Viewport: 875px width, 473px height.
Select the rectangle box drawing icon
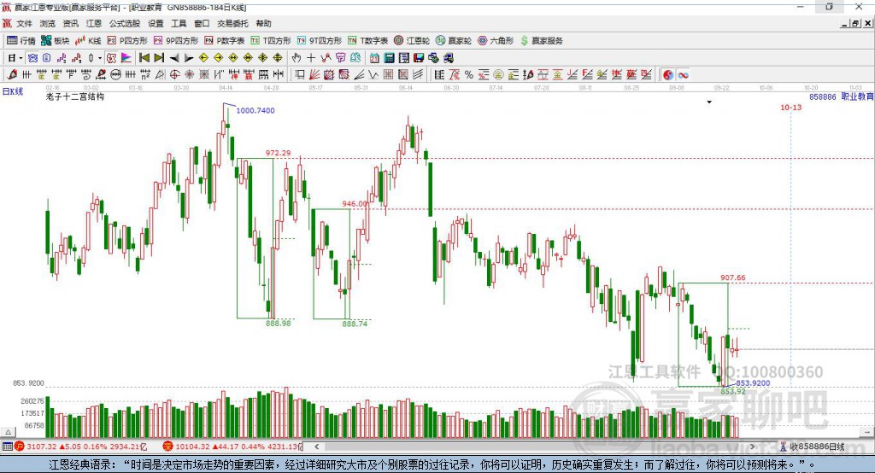(300, 74)
